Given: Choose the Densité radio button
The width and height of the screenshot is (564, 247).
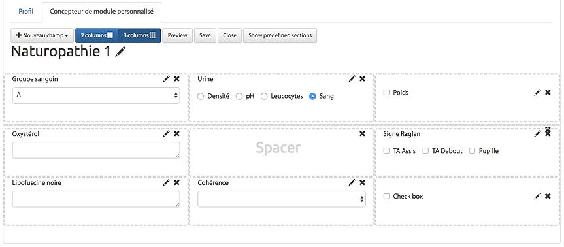Looking at the screenshot, I should tap(201, 96).
